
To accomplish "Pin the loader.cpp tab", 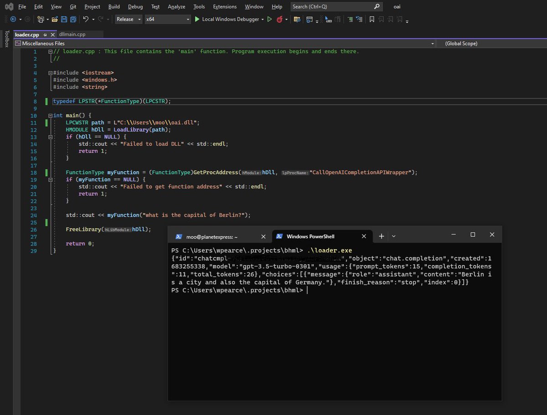I will 44,34.
